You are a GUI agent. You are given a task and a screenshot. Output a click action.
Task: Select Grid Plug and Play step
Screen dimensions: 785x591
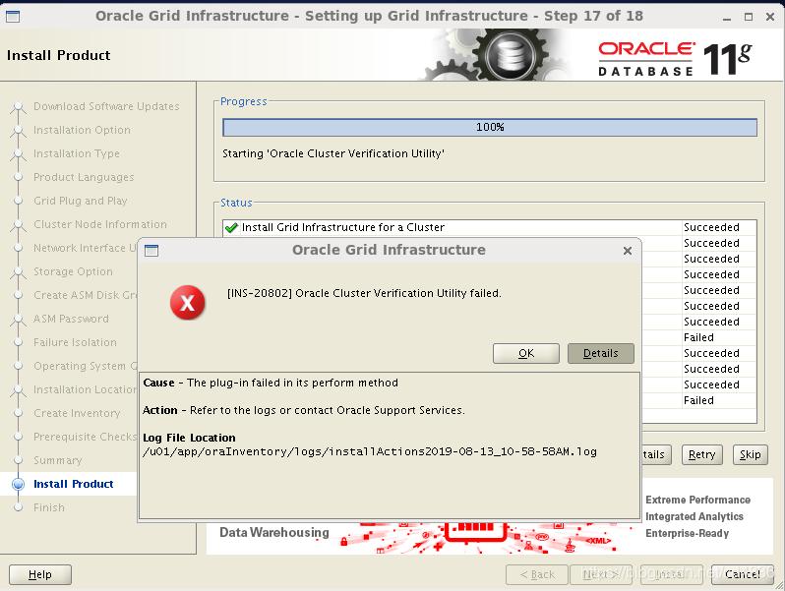click(x=80, y=201)
